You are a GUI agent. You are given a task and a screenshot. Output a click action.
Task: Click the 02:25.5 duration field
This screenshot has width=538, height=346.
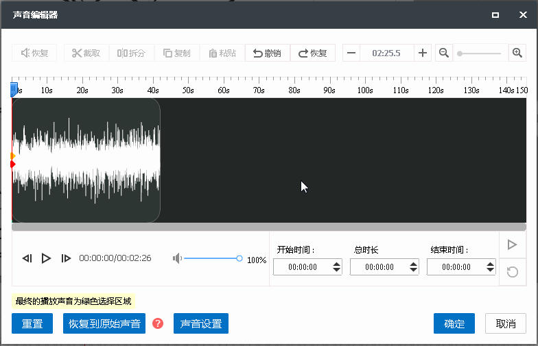[x=387, y=53]
